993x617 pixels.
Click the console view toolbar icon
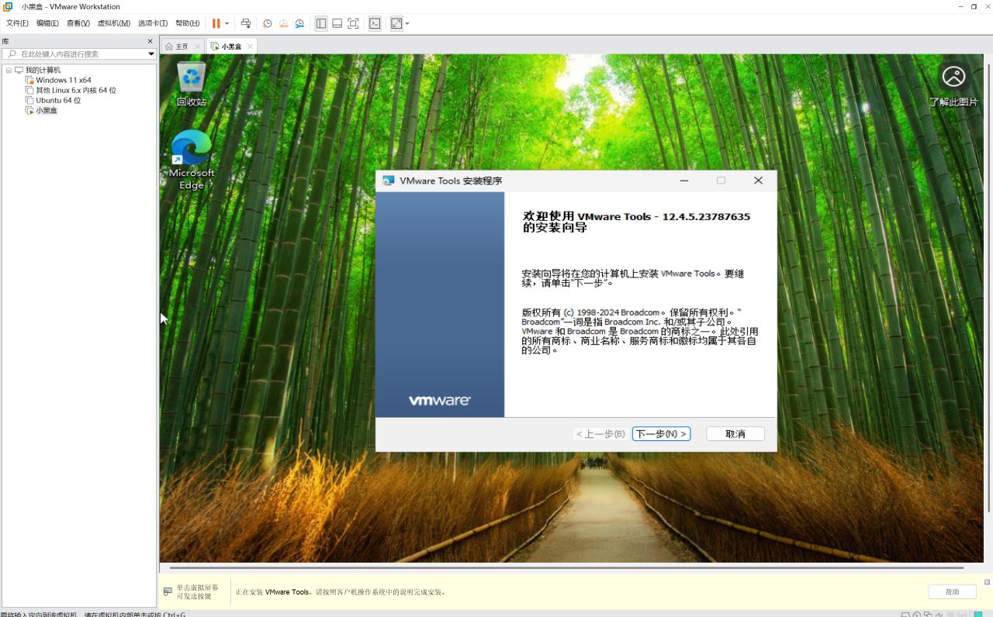tap(375, 23)
